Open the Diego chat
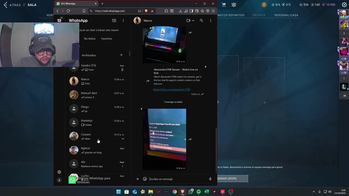349x196 pixels. pyautogui.click(x=98, y=109)
